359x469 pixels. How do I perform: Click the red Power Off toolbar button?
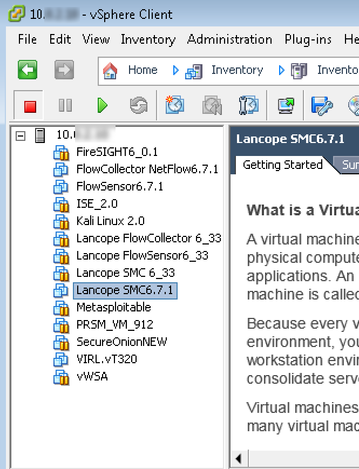30,106
